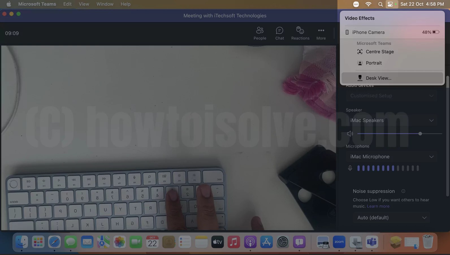This screenshot has width=450, height=255.
Task: Expand the Customised Setup audio devices dropdown
Action: [391, 96]
